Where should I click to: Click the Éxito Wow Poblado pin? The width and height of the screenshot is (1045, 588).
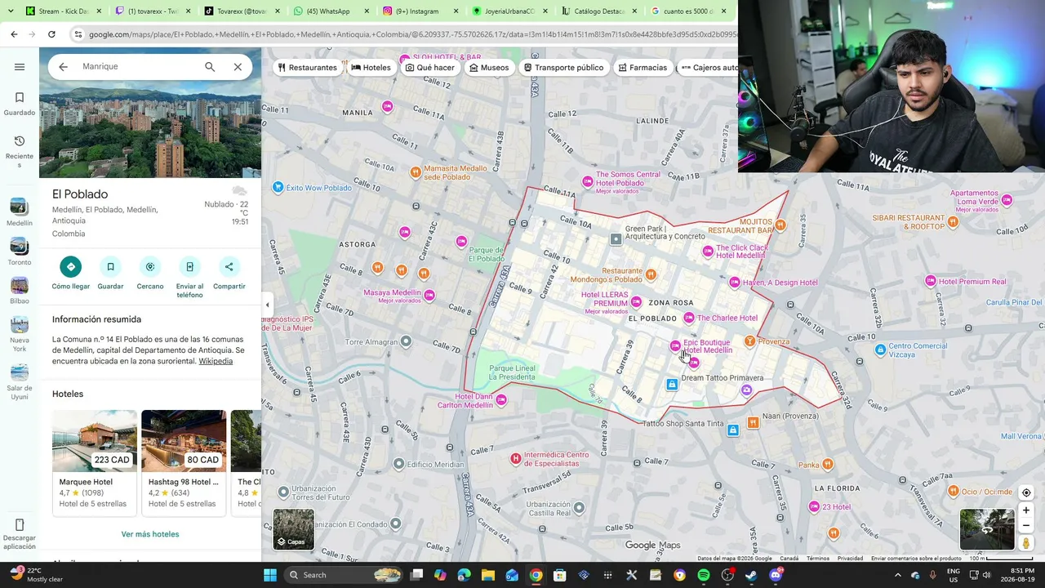coord(278,188)
